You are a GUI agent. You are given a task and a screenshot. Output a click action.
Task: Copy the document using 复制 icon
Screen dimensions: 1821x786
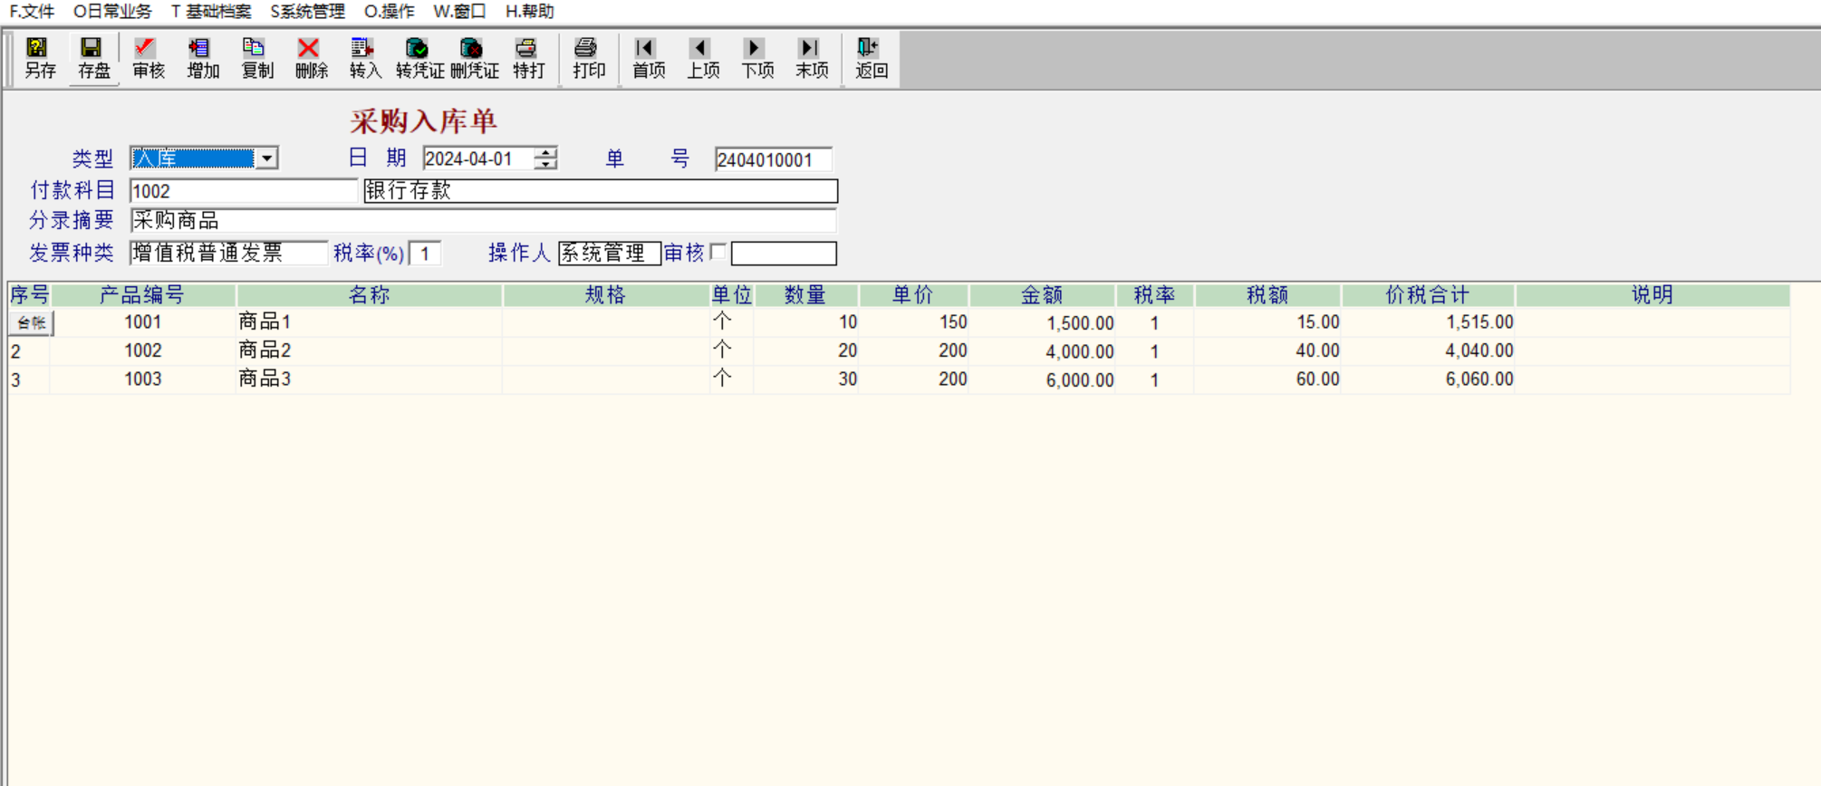tap(256, 59)
